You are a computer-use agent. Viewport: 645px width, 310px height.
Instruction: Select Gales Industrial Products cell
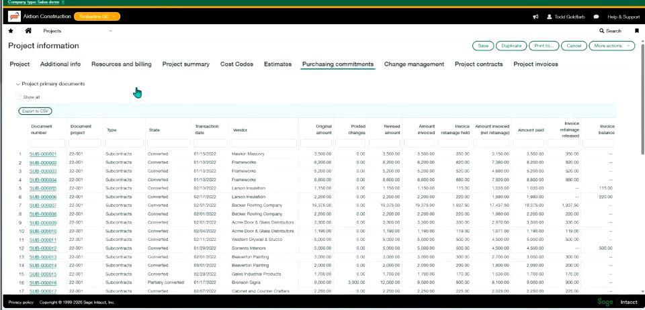pos(256,274)
